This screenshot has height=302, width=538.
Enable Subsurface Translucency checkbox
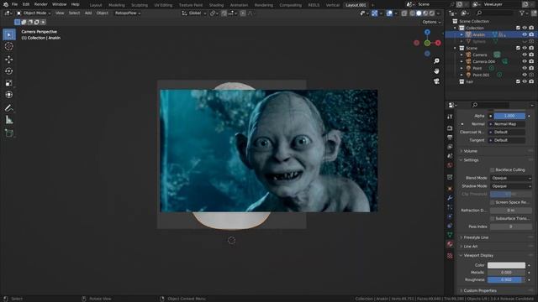493,218
